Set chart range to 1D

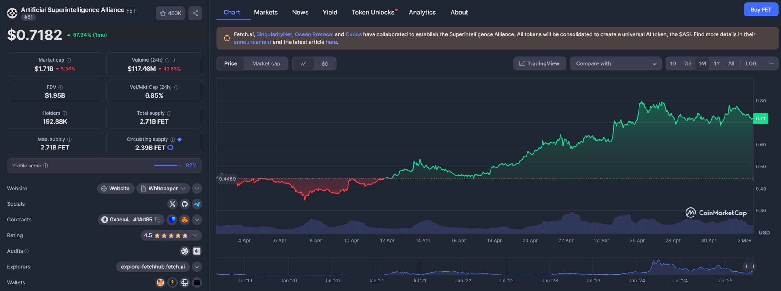(x=673, y=63)
